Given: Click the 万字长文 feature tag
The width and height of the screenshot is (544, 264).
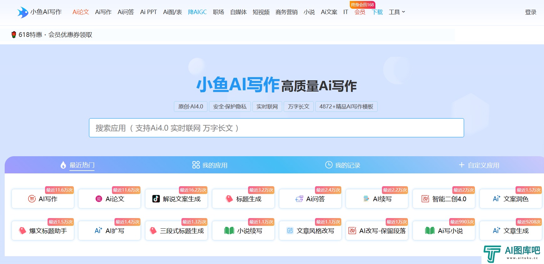Looking at the screenshot, I should [x=298, y=107].
